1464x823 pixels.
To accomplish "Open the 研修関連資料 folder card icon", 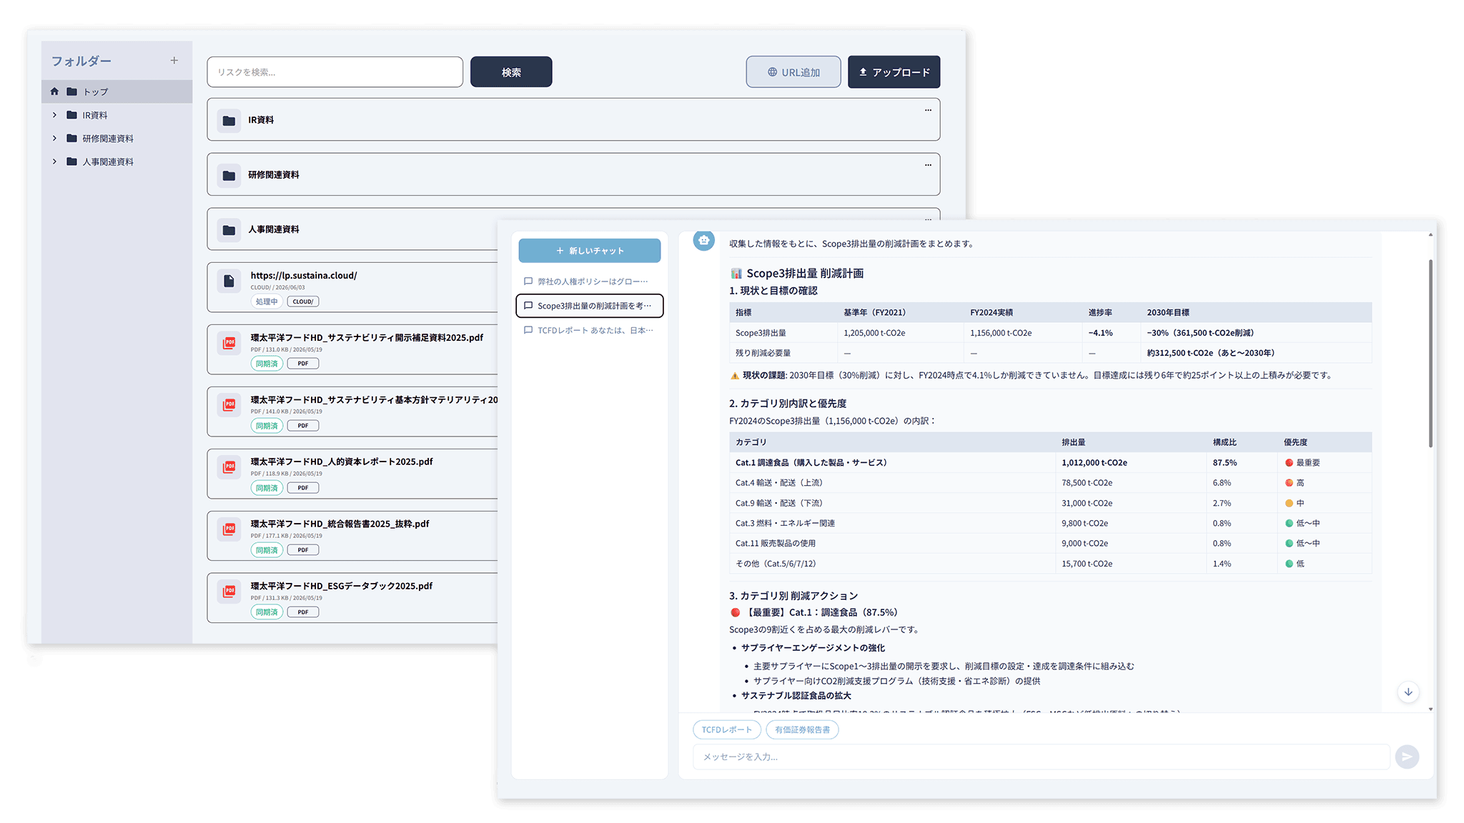I will coord(229,175).
